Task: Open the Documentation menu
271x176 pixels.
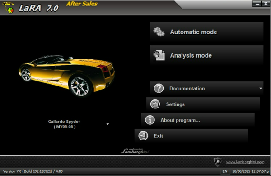Action: pos(207,88)
